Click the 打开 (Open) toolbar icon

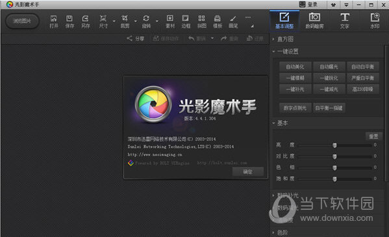(x=54, y=21)
